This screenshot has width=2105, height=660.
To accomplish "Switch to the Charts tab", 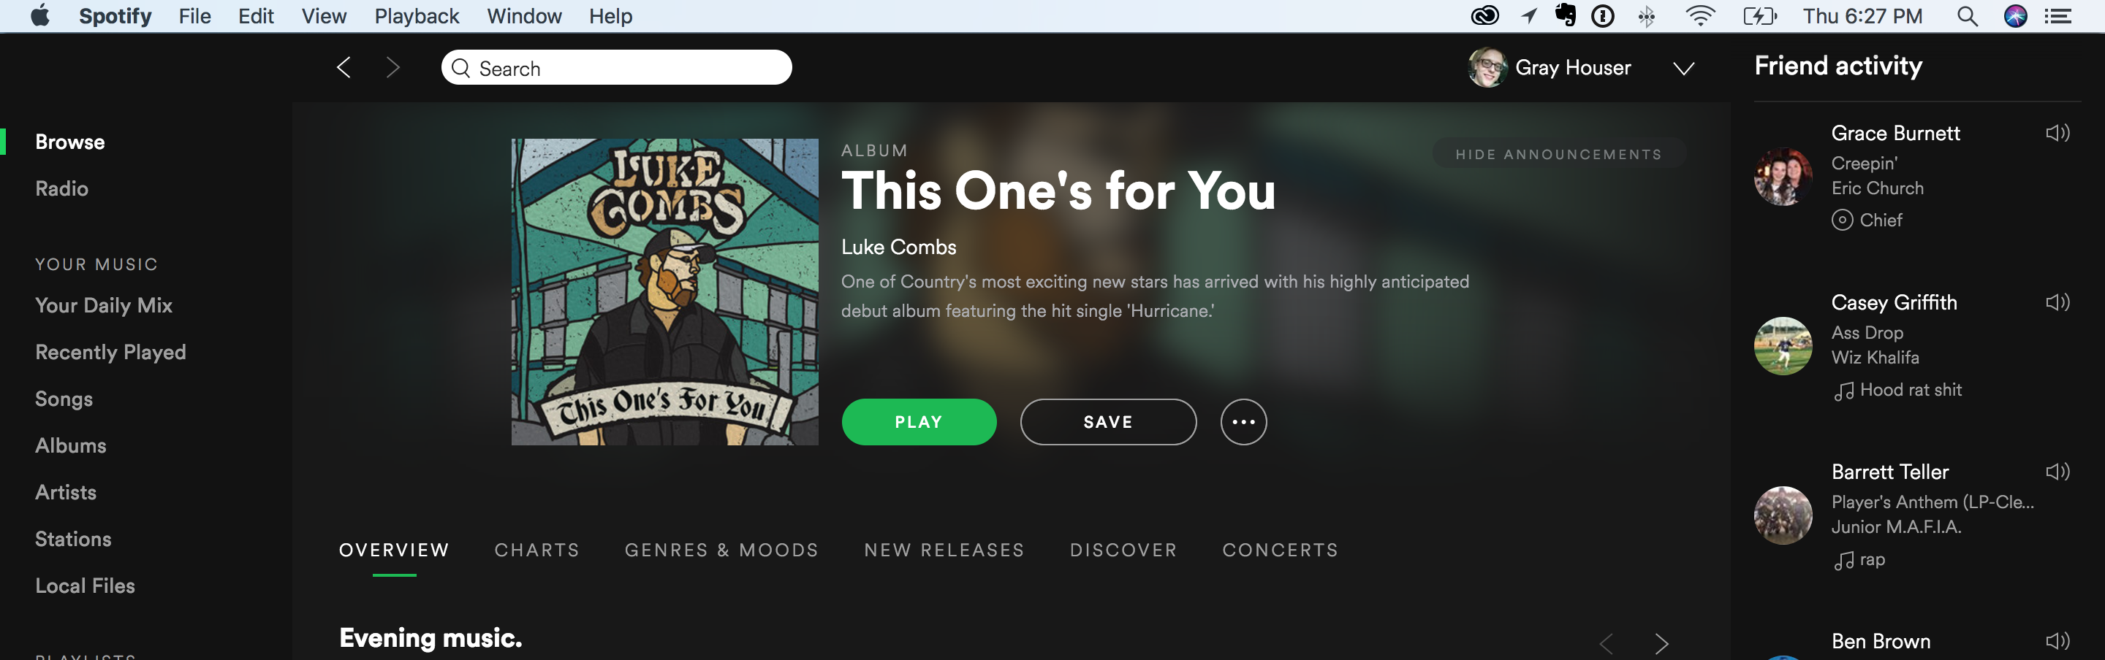I will click(537, 550).
